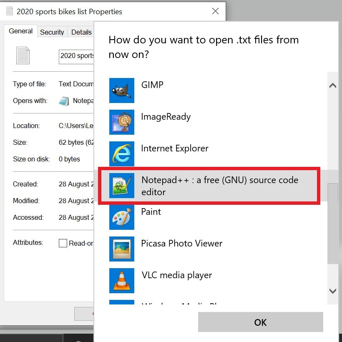Click the scroll down arrow in app list
The width and height of the screenshot is (342, 342).
click(333, 291)
